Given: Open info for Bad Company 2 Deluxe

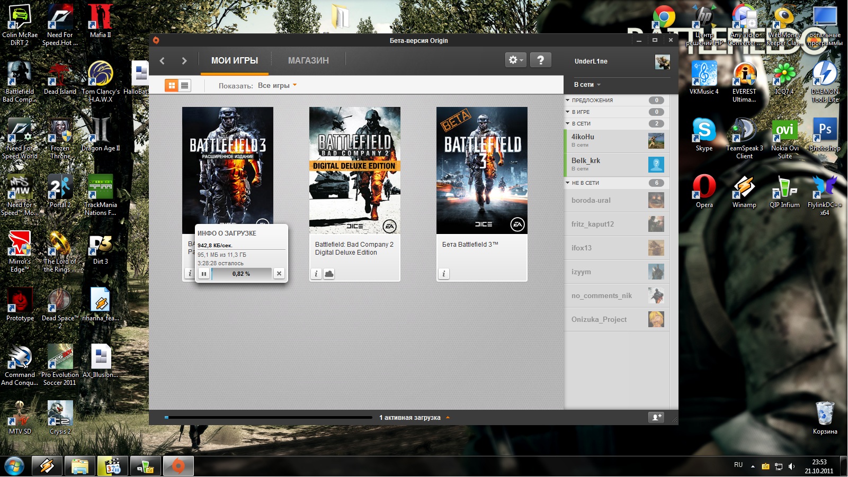Looking at the screenshot, I should coord(316,274).
